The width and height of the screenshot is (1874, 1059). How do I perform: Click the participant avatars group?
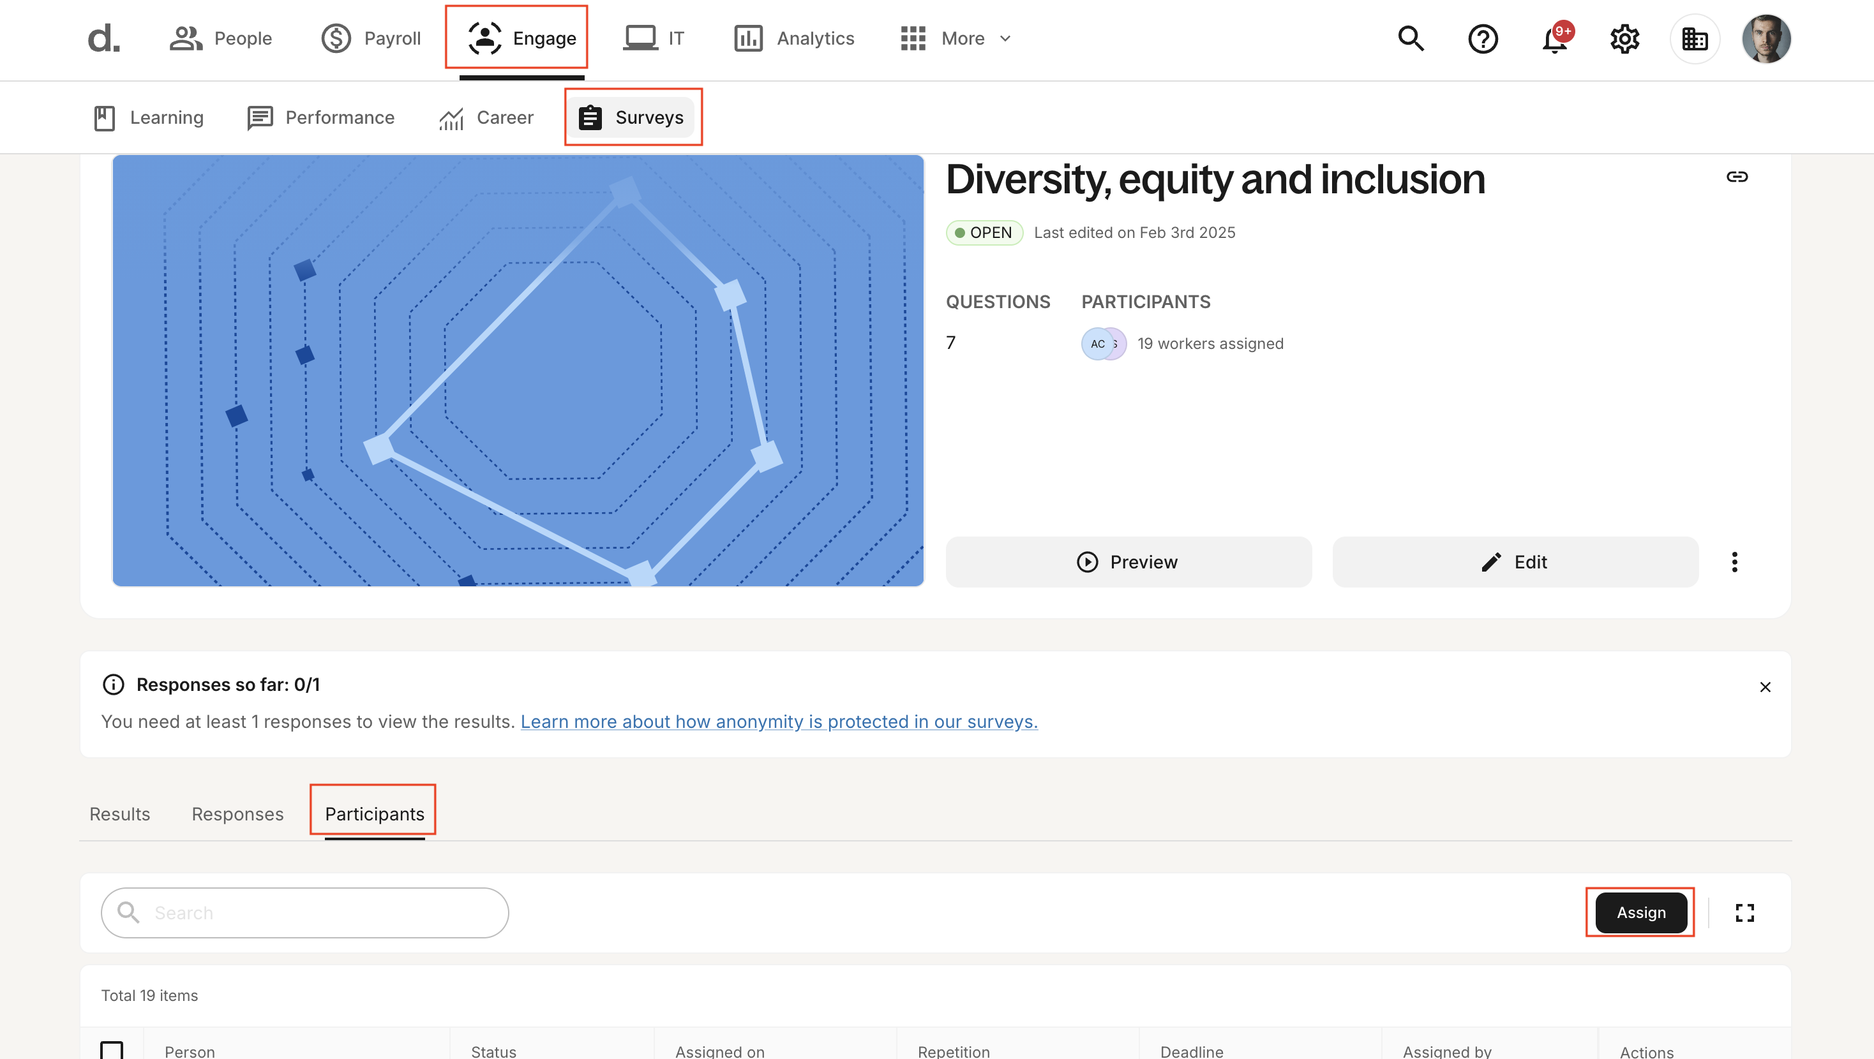coord(1104,344)
